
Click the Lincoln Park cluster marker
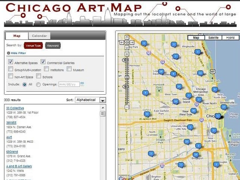pos(200,73)
